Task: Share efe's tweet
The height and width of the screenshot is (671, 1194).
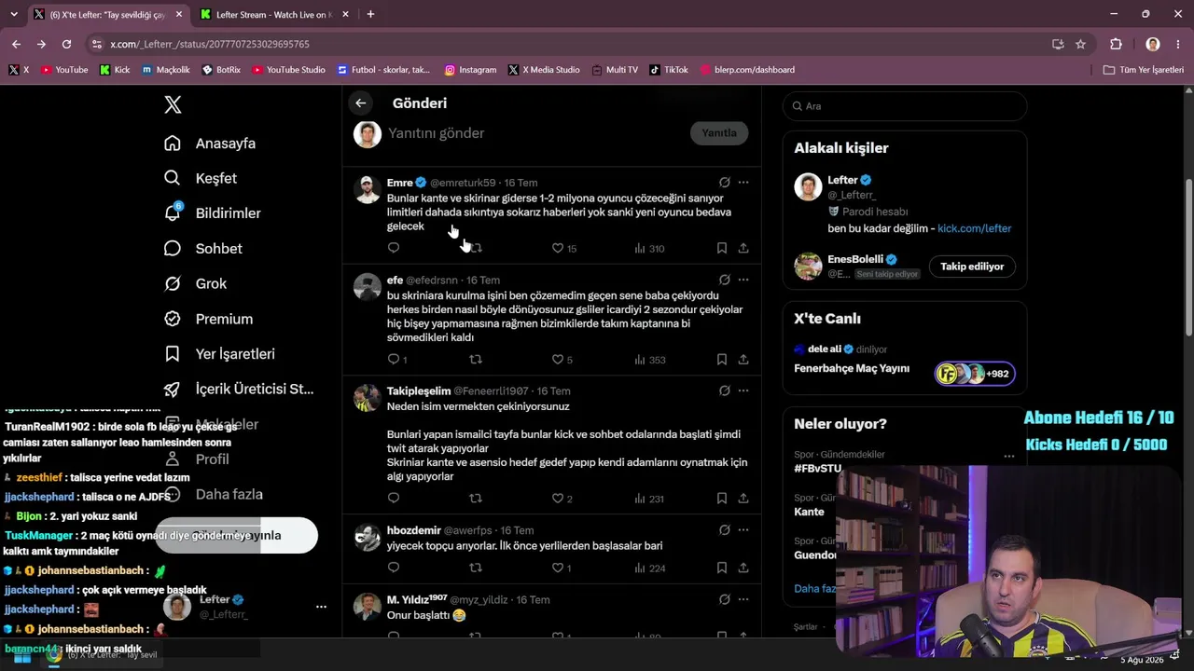Action: [743, 359]
